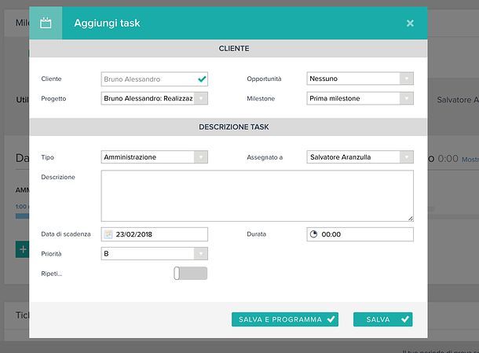The height and width of the screenshot is (353, 479).
Task: Open the Assegnato a dropdown
Action: point(360,157)
